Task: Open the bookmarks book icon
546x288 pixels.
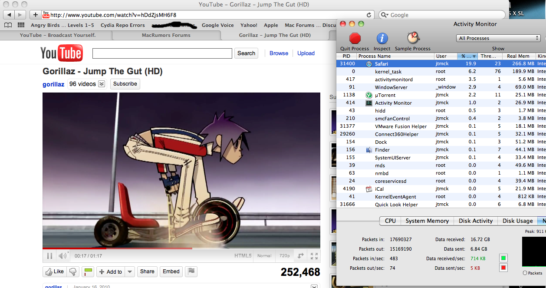Action: pyautogui.click(x=9, y=25)
